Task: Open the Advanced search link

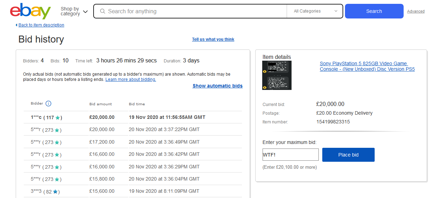Action: click(x=416, y=11)
